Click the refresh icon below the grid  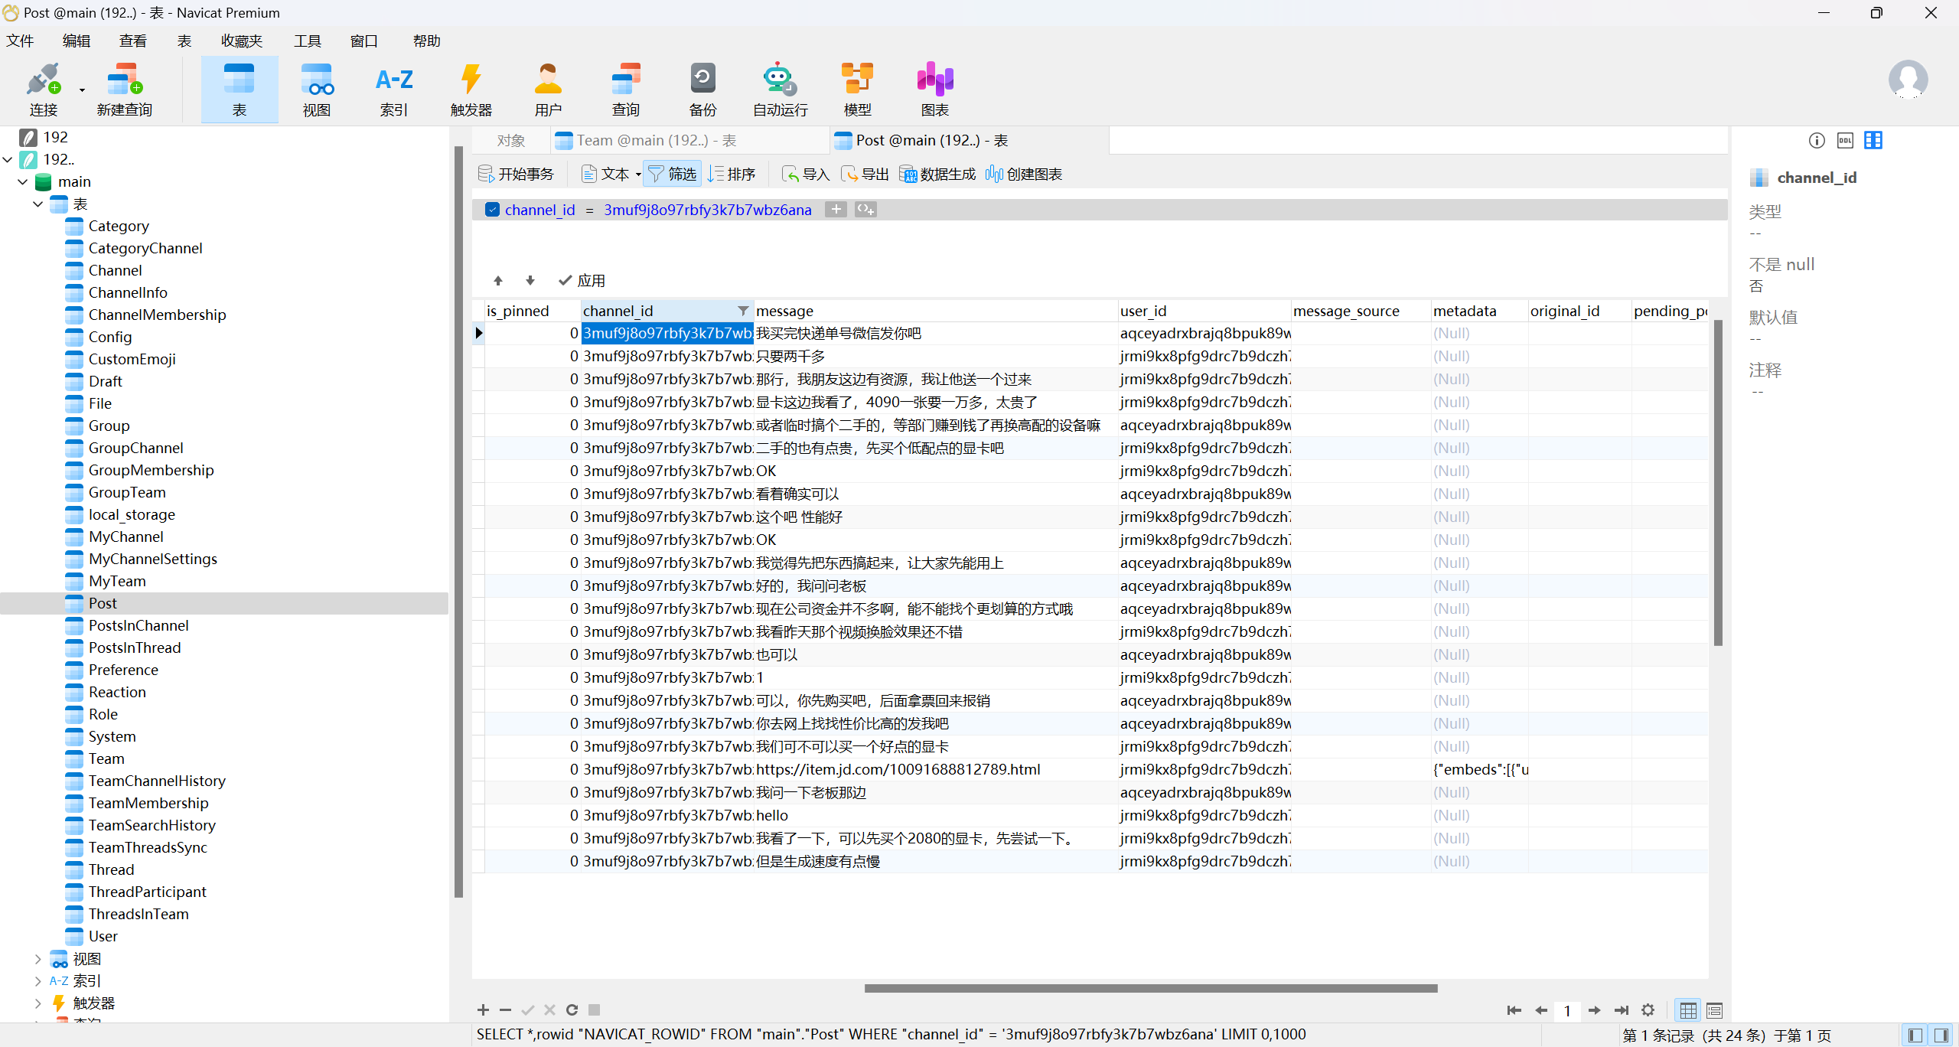point(572,1009)
